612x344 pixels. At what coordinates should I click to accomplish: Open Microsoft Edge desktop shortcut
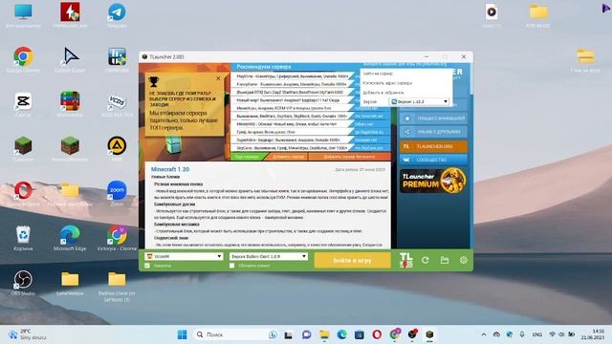[70, 238]
